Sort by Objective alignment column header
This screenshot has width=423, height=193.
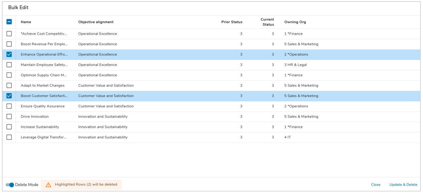click(x=96, y=22)
